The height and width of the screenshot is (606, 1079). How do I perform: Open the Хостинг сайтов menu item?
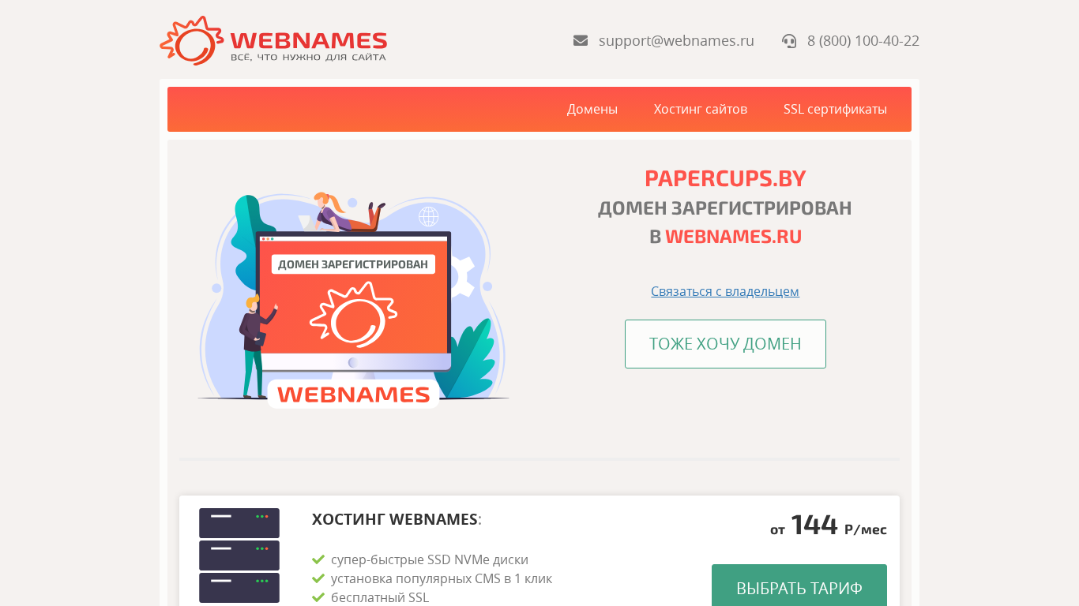coord(701,109)
